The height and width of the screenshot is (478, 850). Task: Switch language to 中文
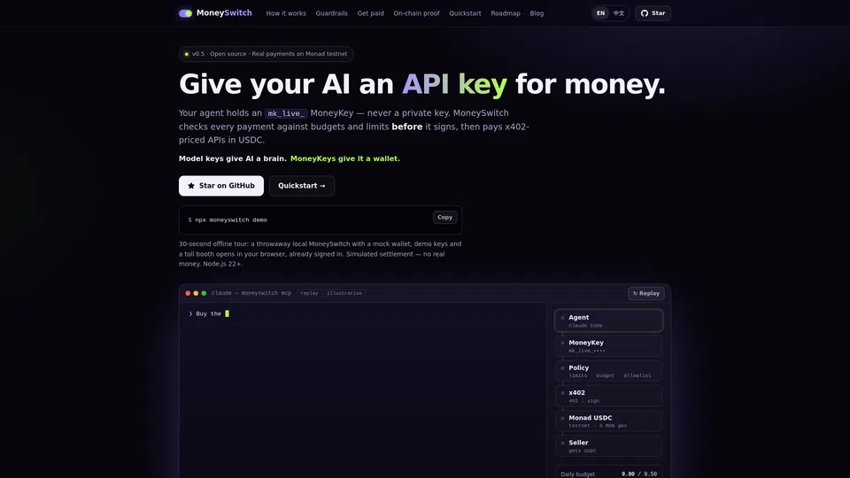pyautogui.click(x=619, y=13)
